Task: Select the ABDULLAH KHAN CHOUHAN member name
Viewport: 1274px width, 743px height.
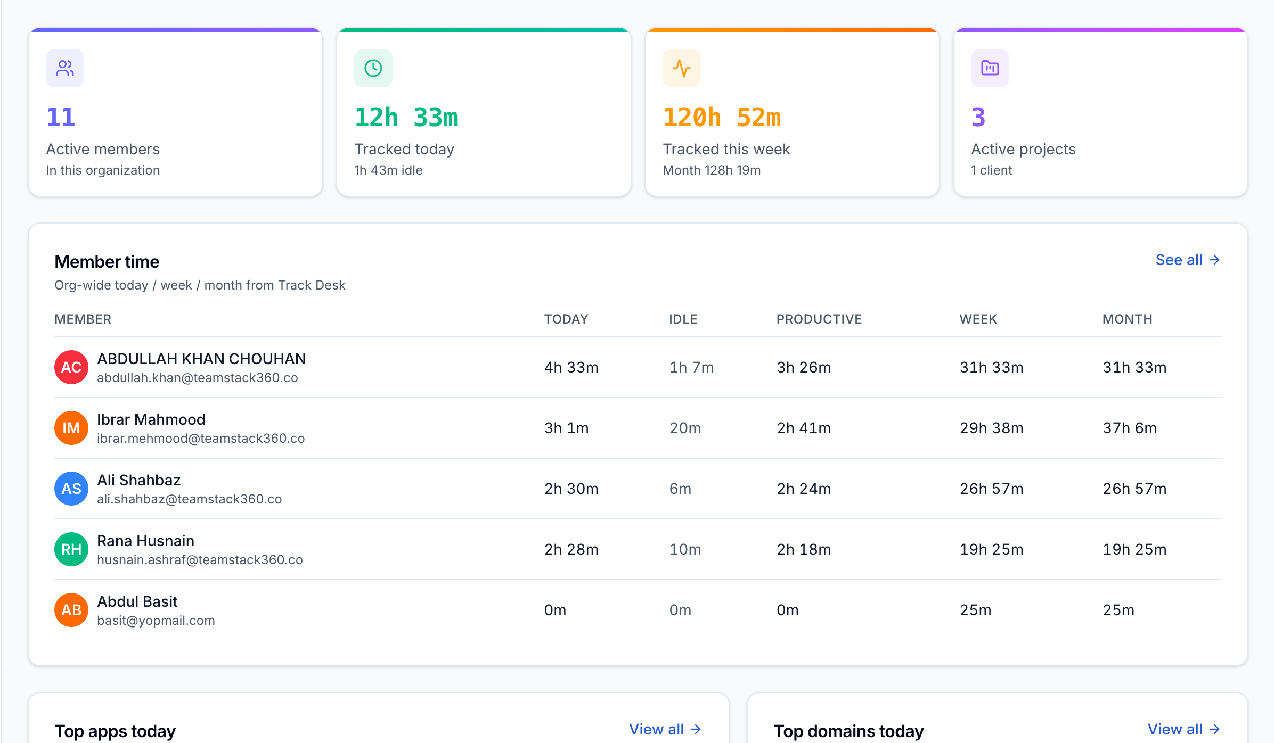Action: pos(201,359)
